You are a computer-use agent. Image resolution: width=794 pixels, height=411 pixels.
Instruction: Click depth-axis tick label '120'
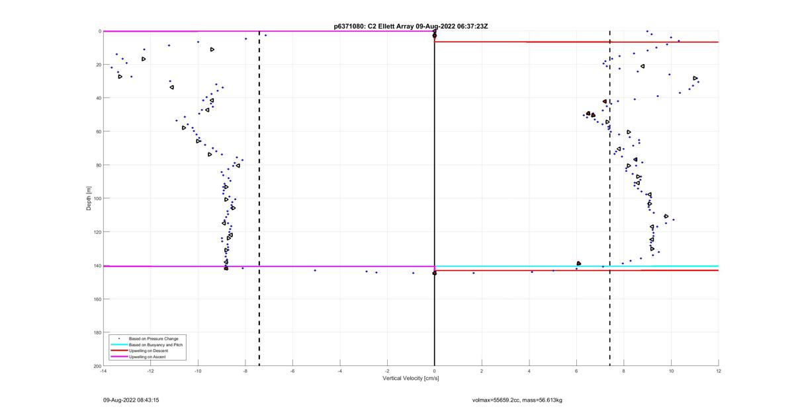tap(97, 232)
